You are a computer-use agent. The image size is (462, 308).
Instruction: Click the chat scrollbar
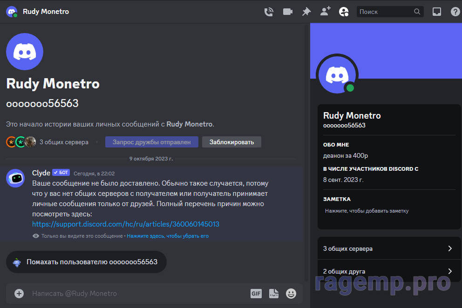point(306,153)
